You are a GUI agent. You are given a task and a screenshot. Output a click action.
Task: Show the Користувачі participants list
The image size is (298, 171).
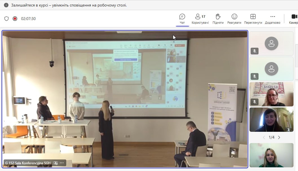[x=200, y=19]
